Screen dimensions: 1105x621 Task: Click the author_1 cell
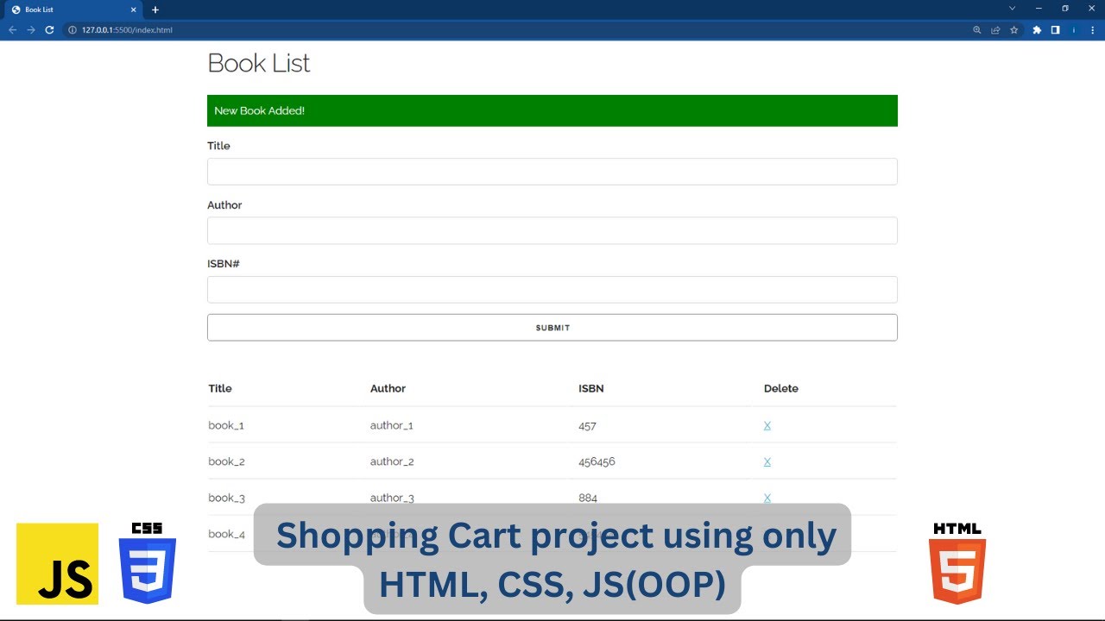coord(392,425)
